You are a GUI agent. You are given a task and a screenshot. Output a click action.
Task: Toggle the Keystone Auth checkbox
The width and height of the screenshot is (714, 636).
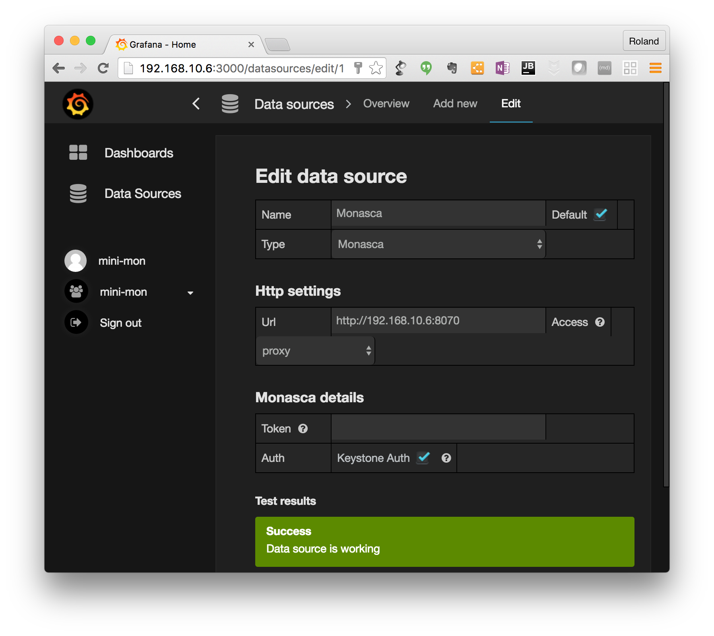[423, 458]
